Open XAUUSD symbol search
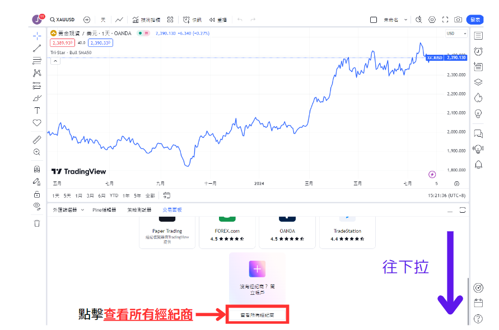Image resolution: width=499 pixels, height=330 pixels. click(62, 20)
